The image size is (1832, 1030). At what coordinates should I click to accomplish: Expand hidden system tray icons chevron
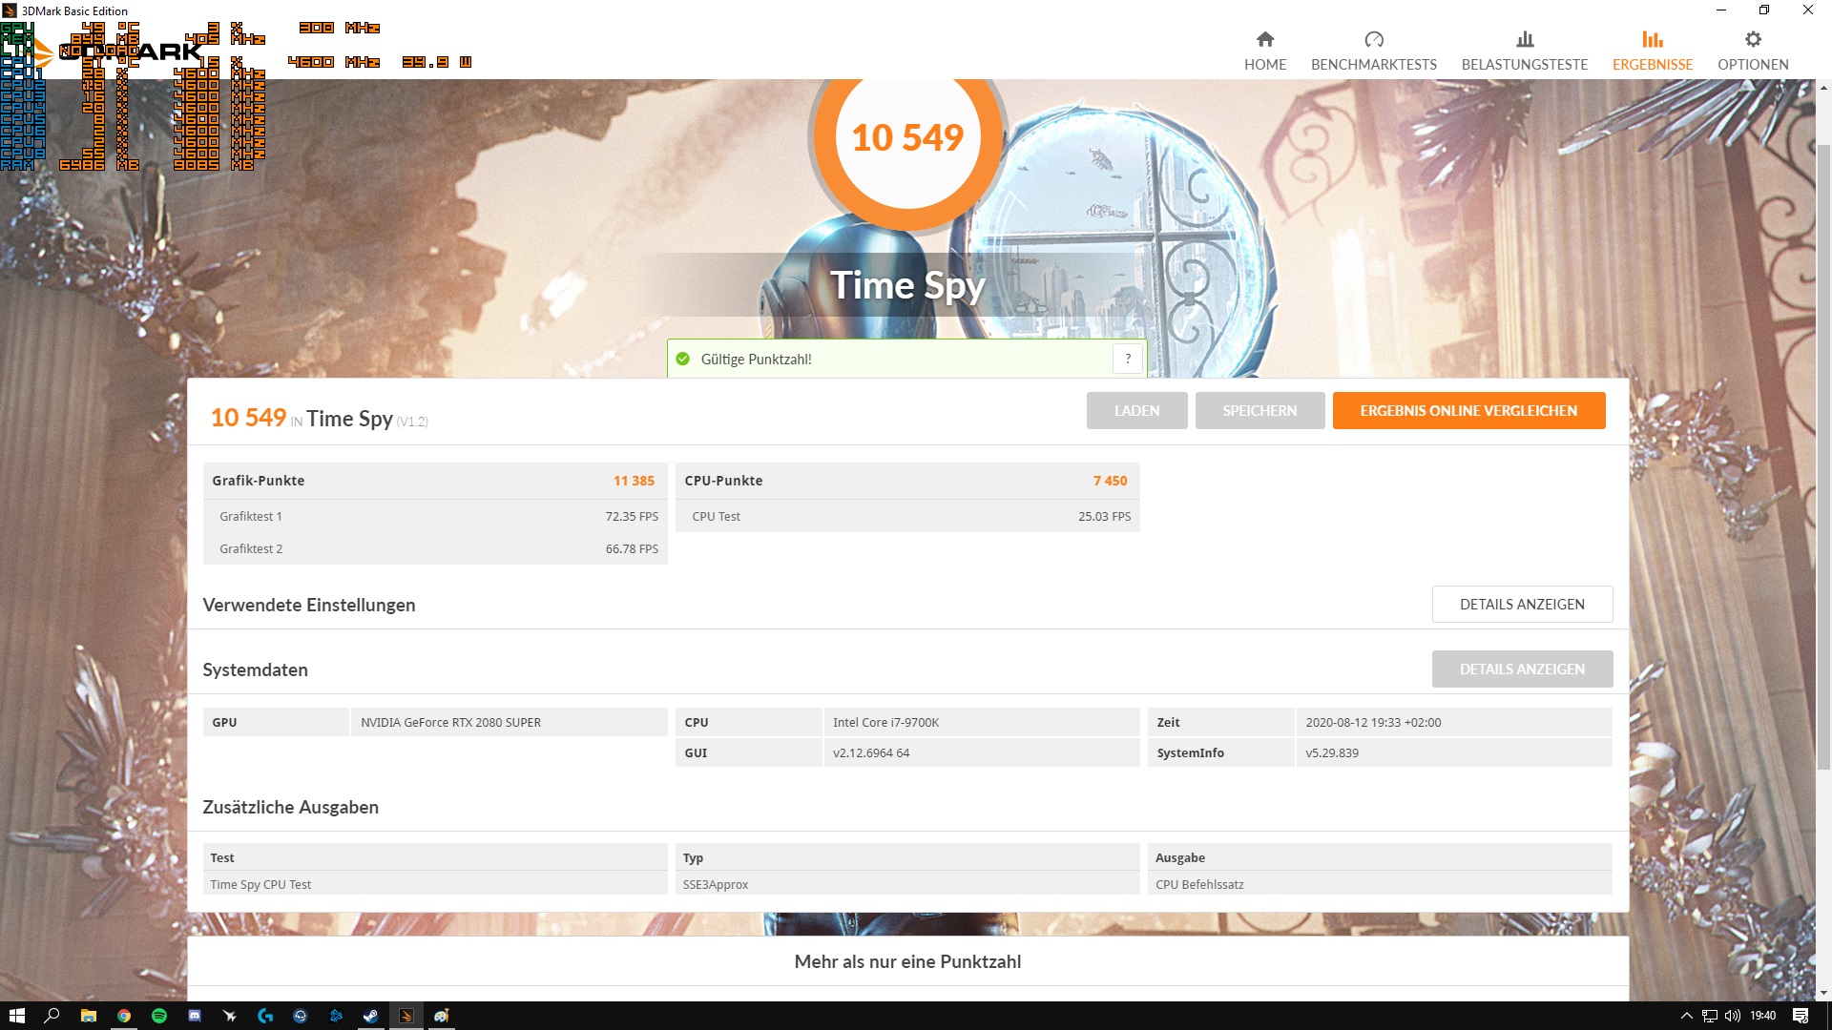pos(1686,1016)
